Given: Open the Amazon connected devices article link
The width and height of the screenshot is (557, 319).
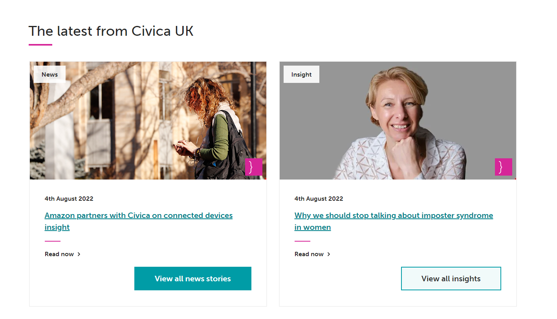Looking at the screenshot, I should pos(138,215).
